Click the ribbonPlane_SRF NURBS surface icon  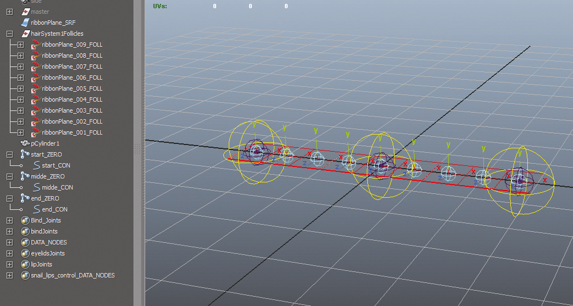[25, 23]
